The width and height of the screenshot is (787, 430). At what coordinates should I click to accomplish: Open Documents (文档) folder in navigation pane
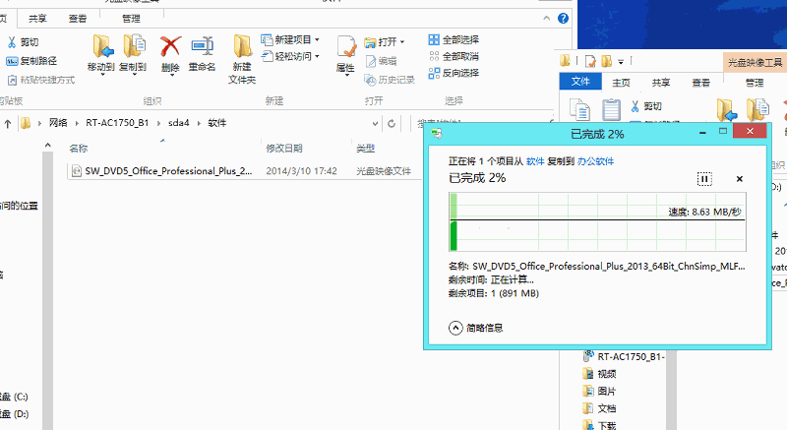(x=599, y=408)
